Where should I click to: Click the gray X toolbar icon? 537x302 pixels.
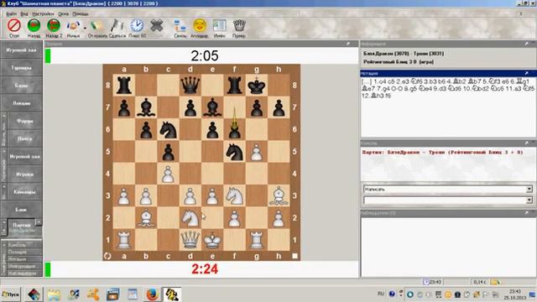tap(157, 26)
